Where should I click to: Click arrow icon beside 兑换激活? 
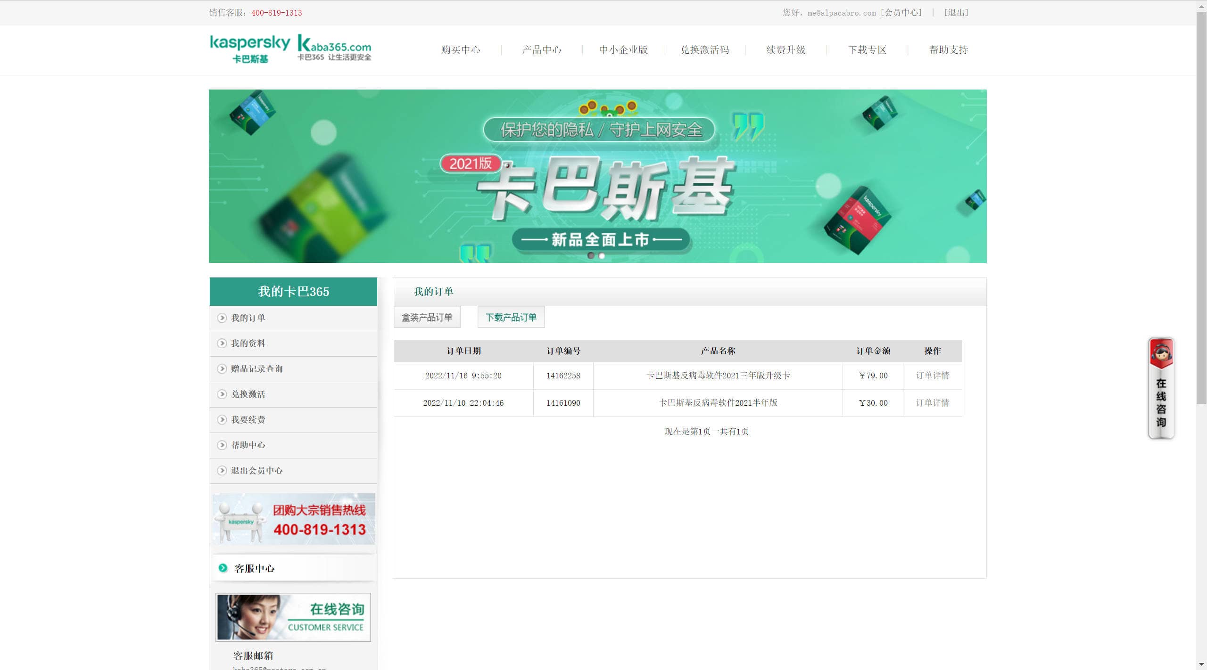pos(222,394)
